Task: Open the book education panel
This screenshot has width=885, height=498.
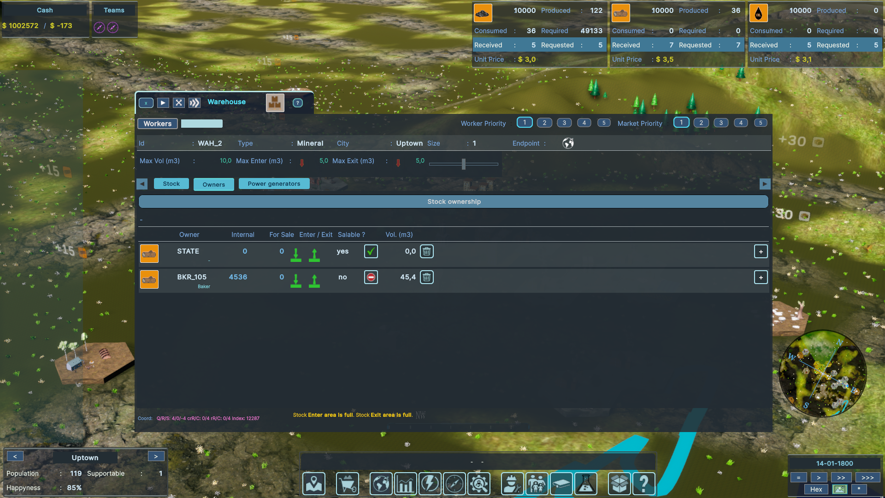Action: 561,484
